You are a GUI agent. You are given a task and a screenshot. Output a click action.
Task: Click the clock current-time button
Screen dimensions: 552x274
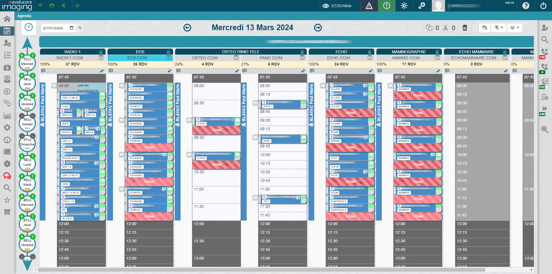(x=29, y=27)
